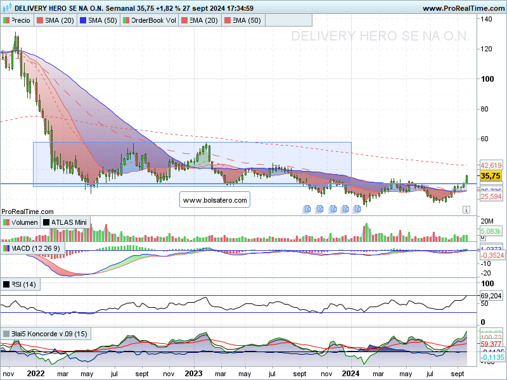Click the MACD value label -0,3524
Viewport: 507px width, 380px height.
[492, 255]
